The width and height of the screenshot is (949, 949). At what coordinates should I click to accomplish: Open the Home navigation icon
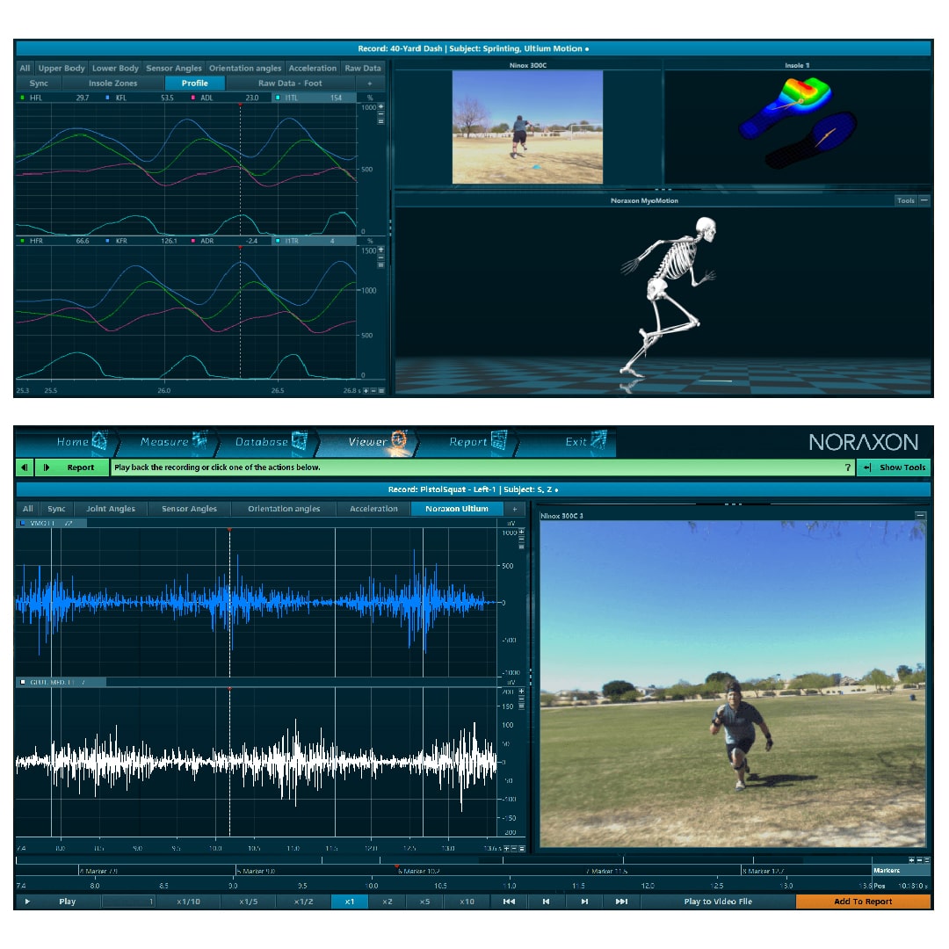pyautogui.click(x=99, y=441)
